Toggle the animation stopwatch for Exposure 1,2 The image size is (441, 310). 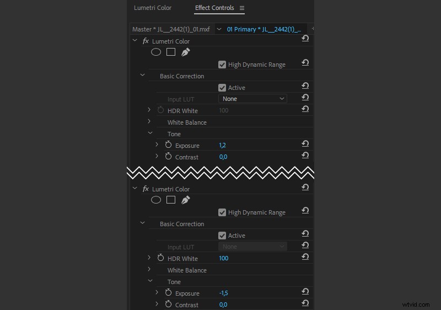coord(168,145)
